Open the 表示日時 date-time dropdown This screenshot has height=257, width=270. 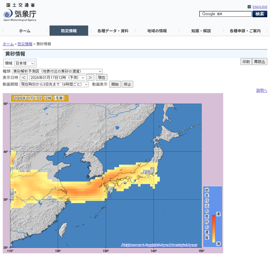tap(57, 77)
